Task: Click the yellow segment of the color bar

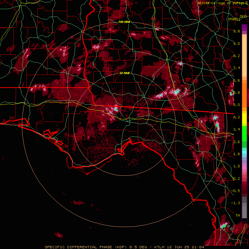Action: click(244, 118)
